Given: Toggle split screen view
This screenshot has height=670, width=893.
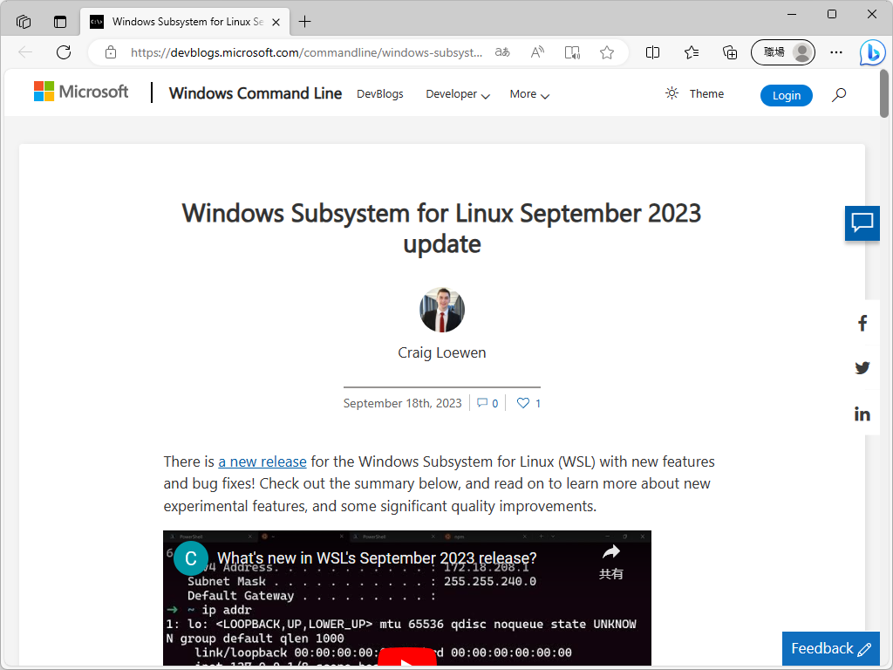Looking at the screenshot, I should (x=652, y=52).
